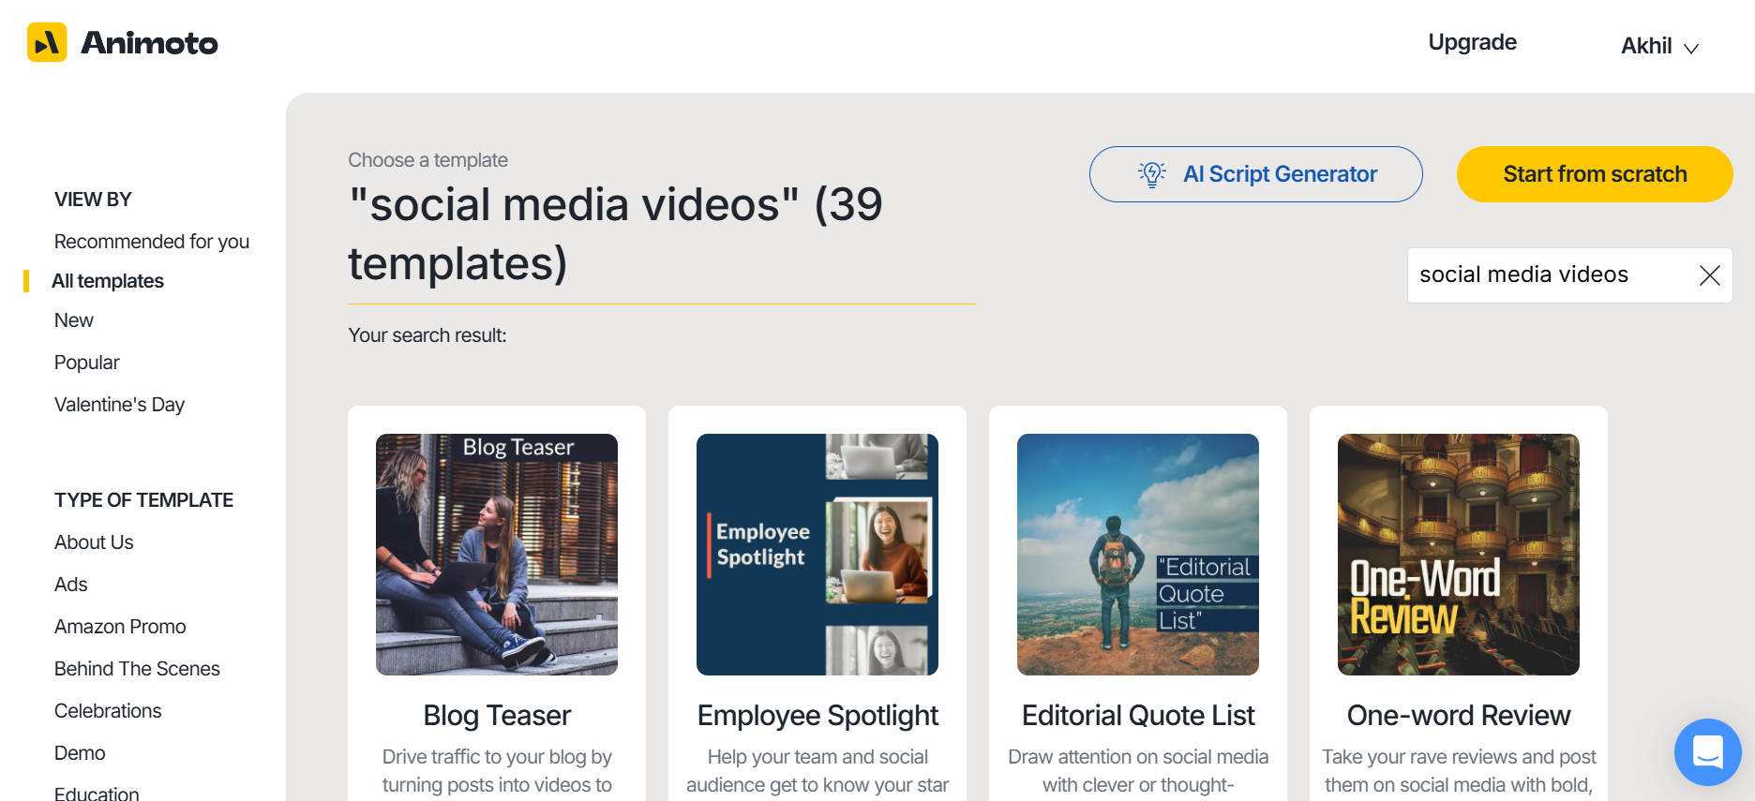This screenshot has width=1755, height=801.
Task: Select the All templates view
Action: click(x=108, y=281)
